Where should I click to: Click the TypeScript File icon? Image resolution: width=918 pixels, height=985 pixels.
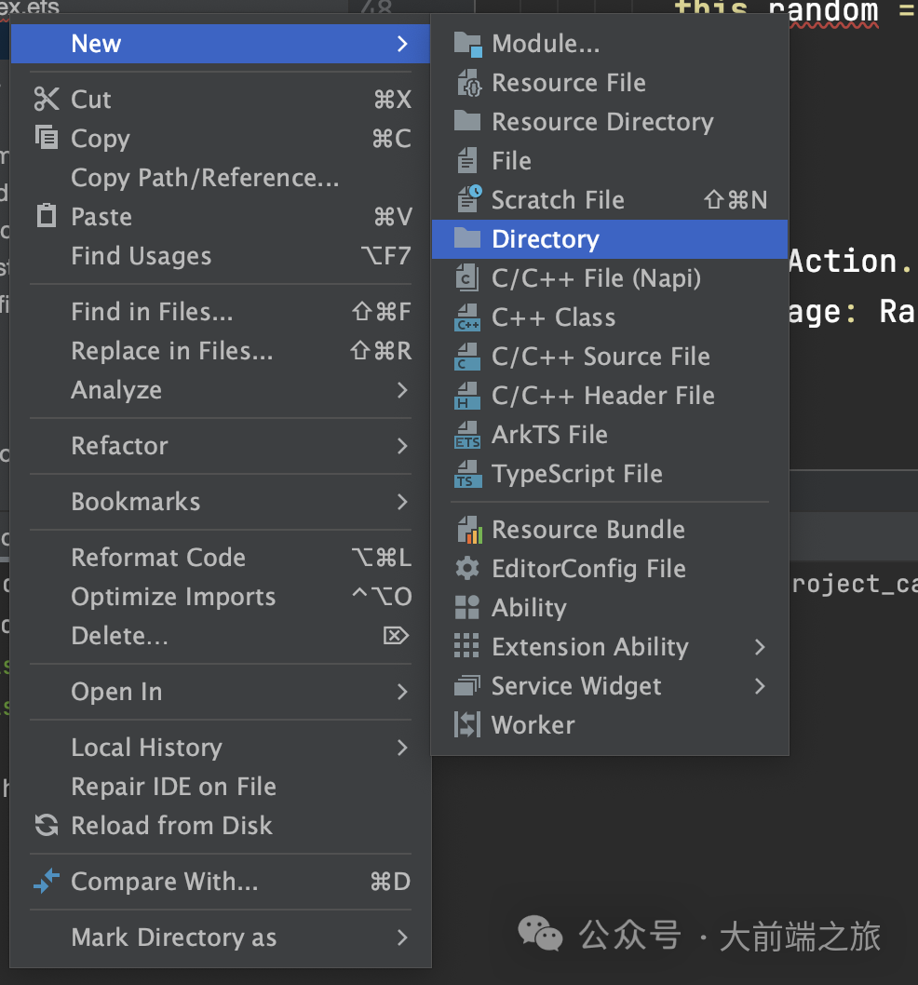467,474
